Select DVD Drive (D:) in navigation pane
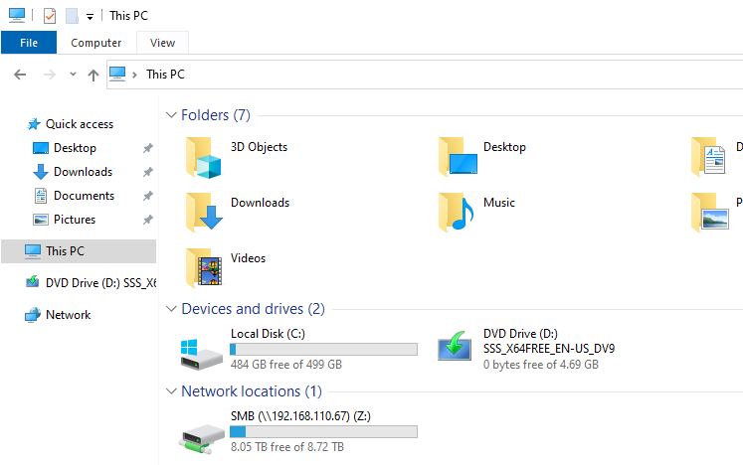The height and width of the screenshot is (465, 743). (91, 283)
